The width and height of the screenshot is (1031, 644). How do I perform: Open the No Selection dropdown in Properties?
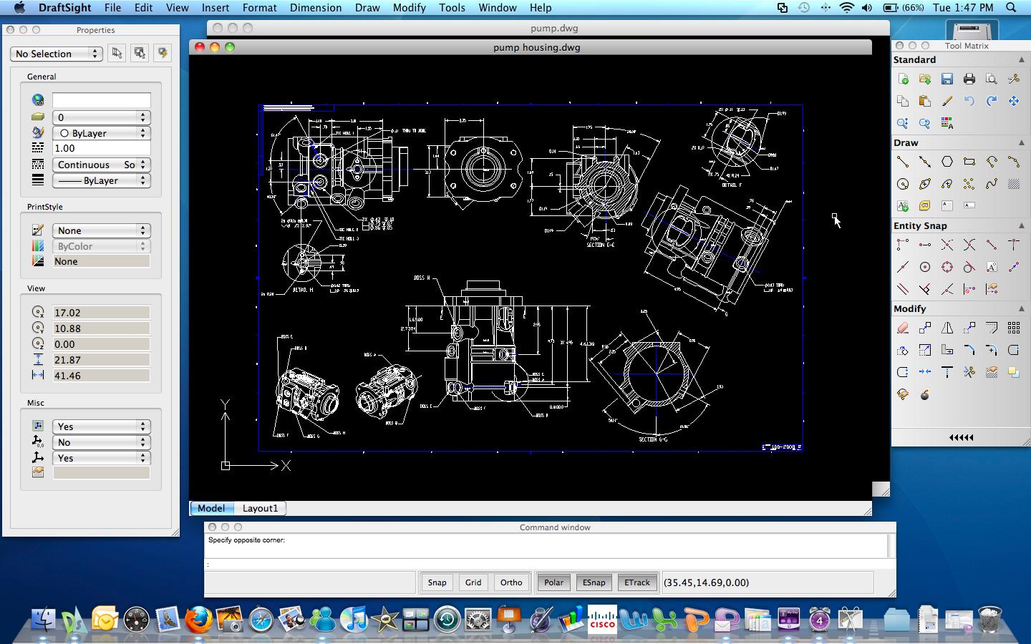56,54
